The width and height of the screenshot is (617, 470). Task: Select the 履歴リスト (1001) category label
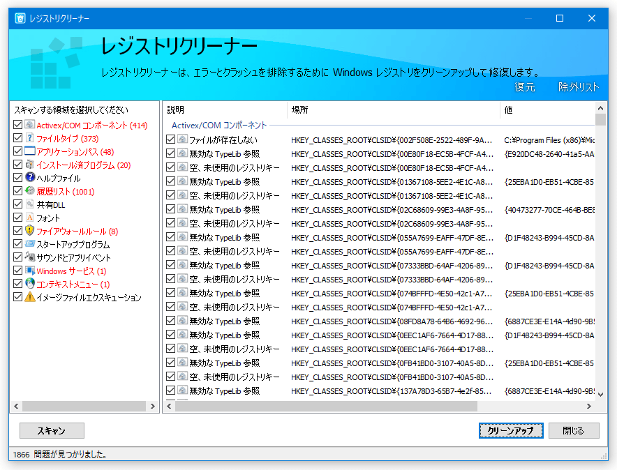pyautogui.click(x=66, y=192)
